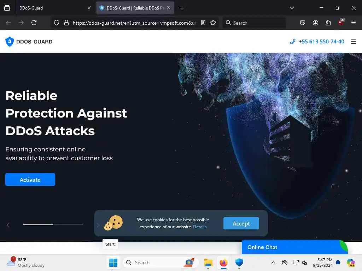Image resolution: width=362 pixels, height=271 pixels.
Task: Toggle reader view mode
Action: (x=203, y=23)
